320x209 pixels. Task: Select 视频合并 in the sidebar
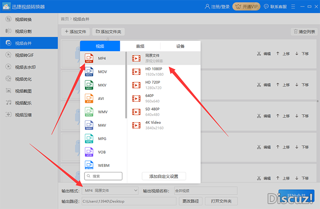[29, 43]
